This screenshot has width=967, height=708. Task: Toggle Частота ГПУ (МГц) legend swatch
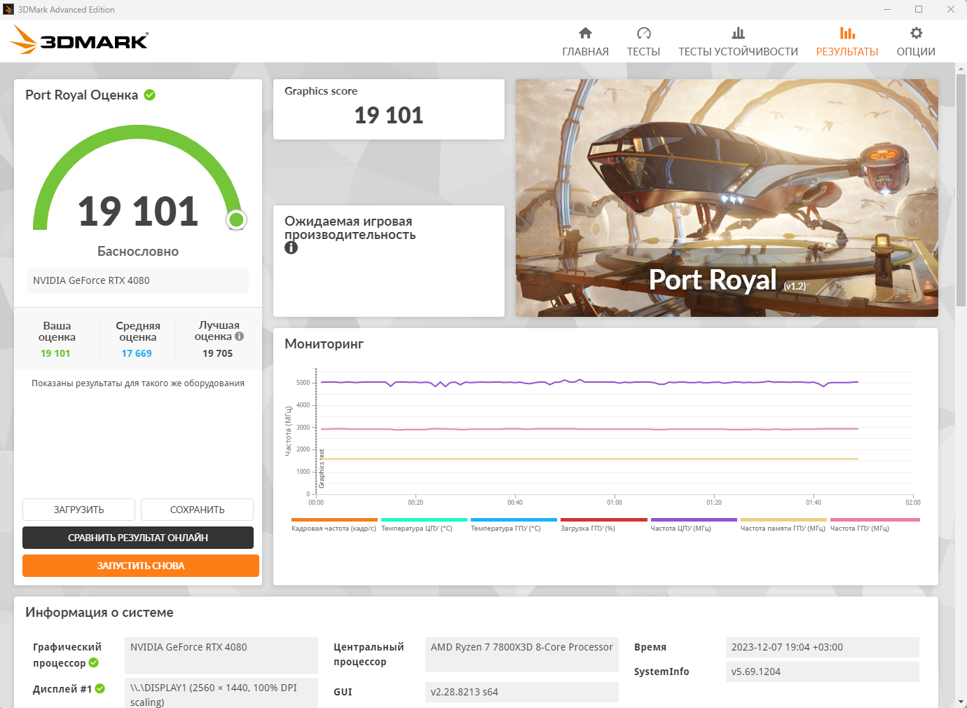click(875, 519)
